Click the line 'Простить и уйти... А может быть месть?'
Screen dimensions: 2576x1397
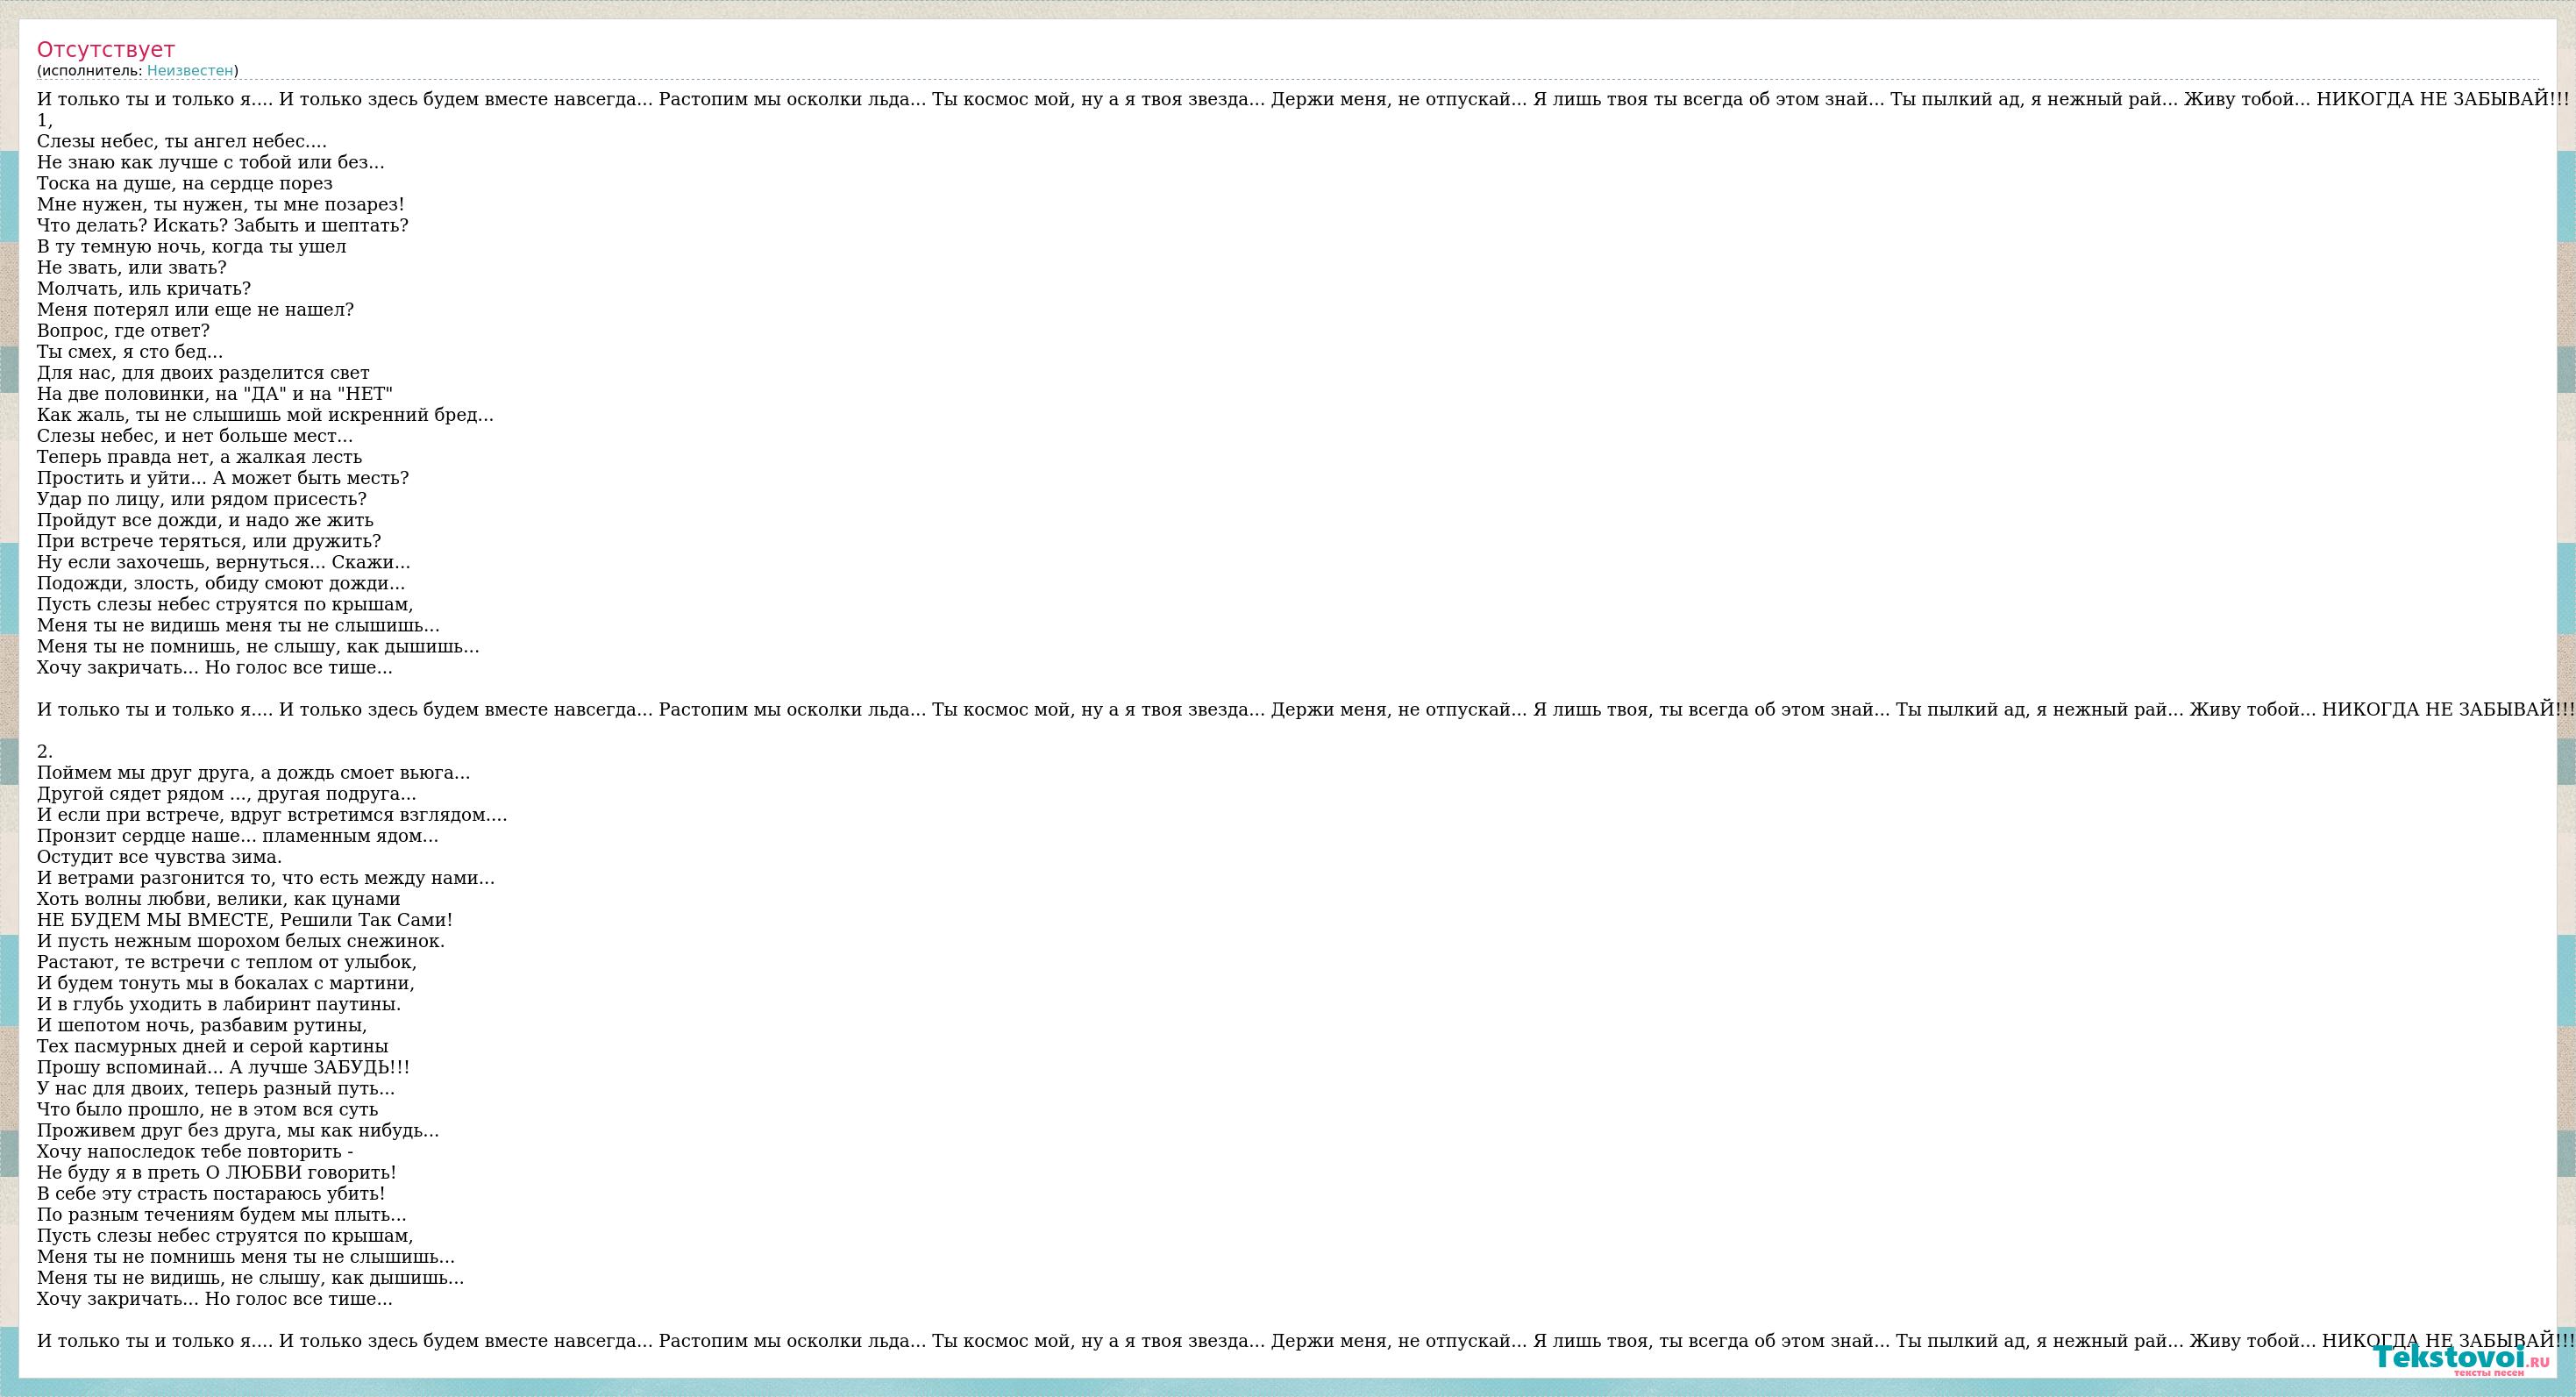pos(223,478)
